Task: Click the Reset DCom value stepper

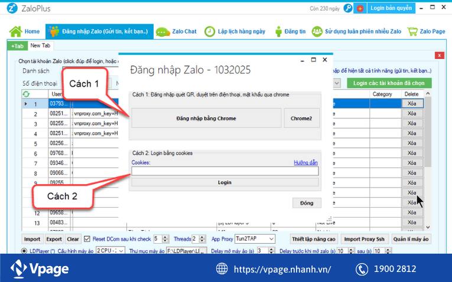Action: pos(165,239)
